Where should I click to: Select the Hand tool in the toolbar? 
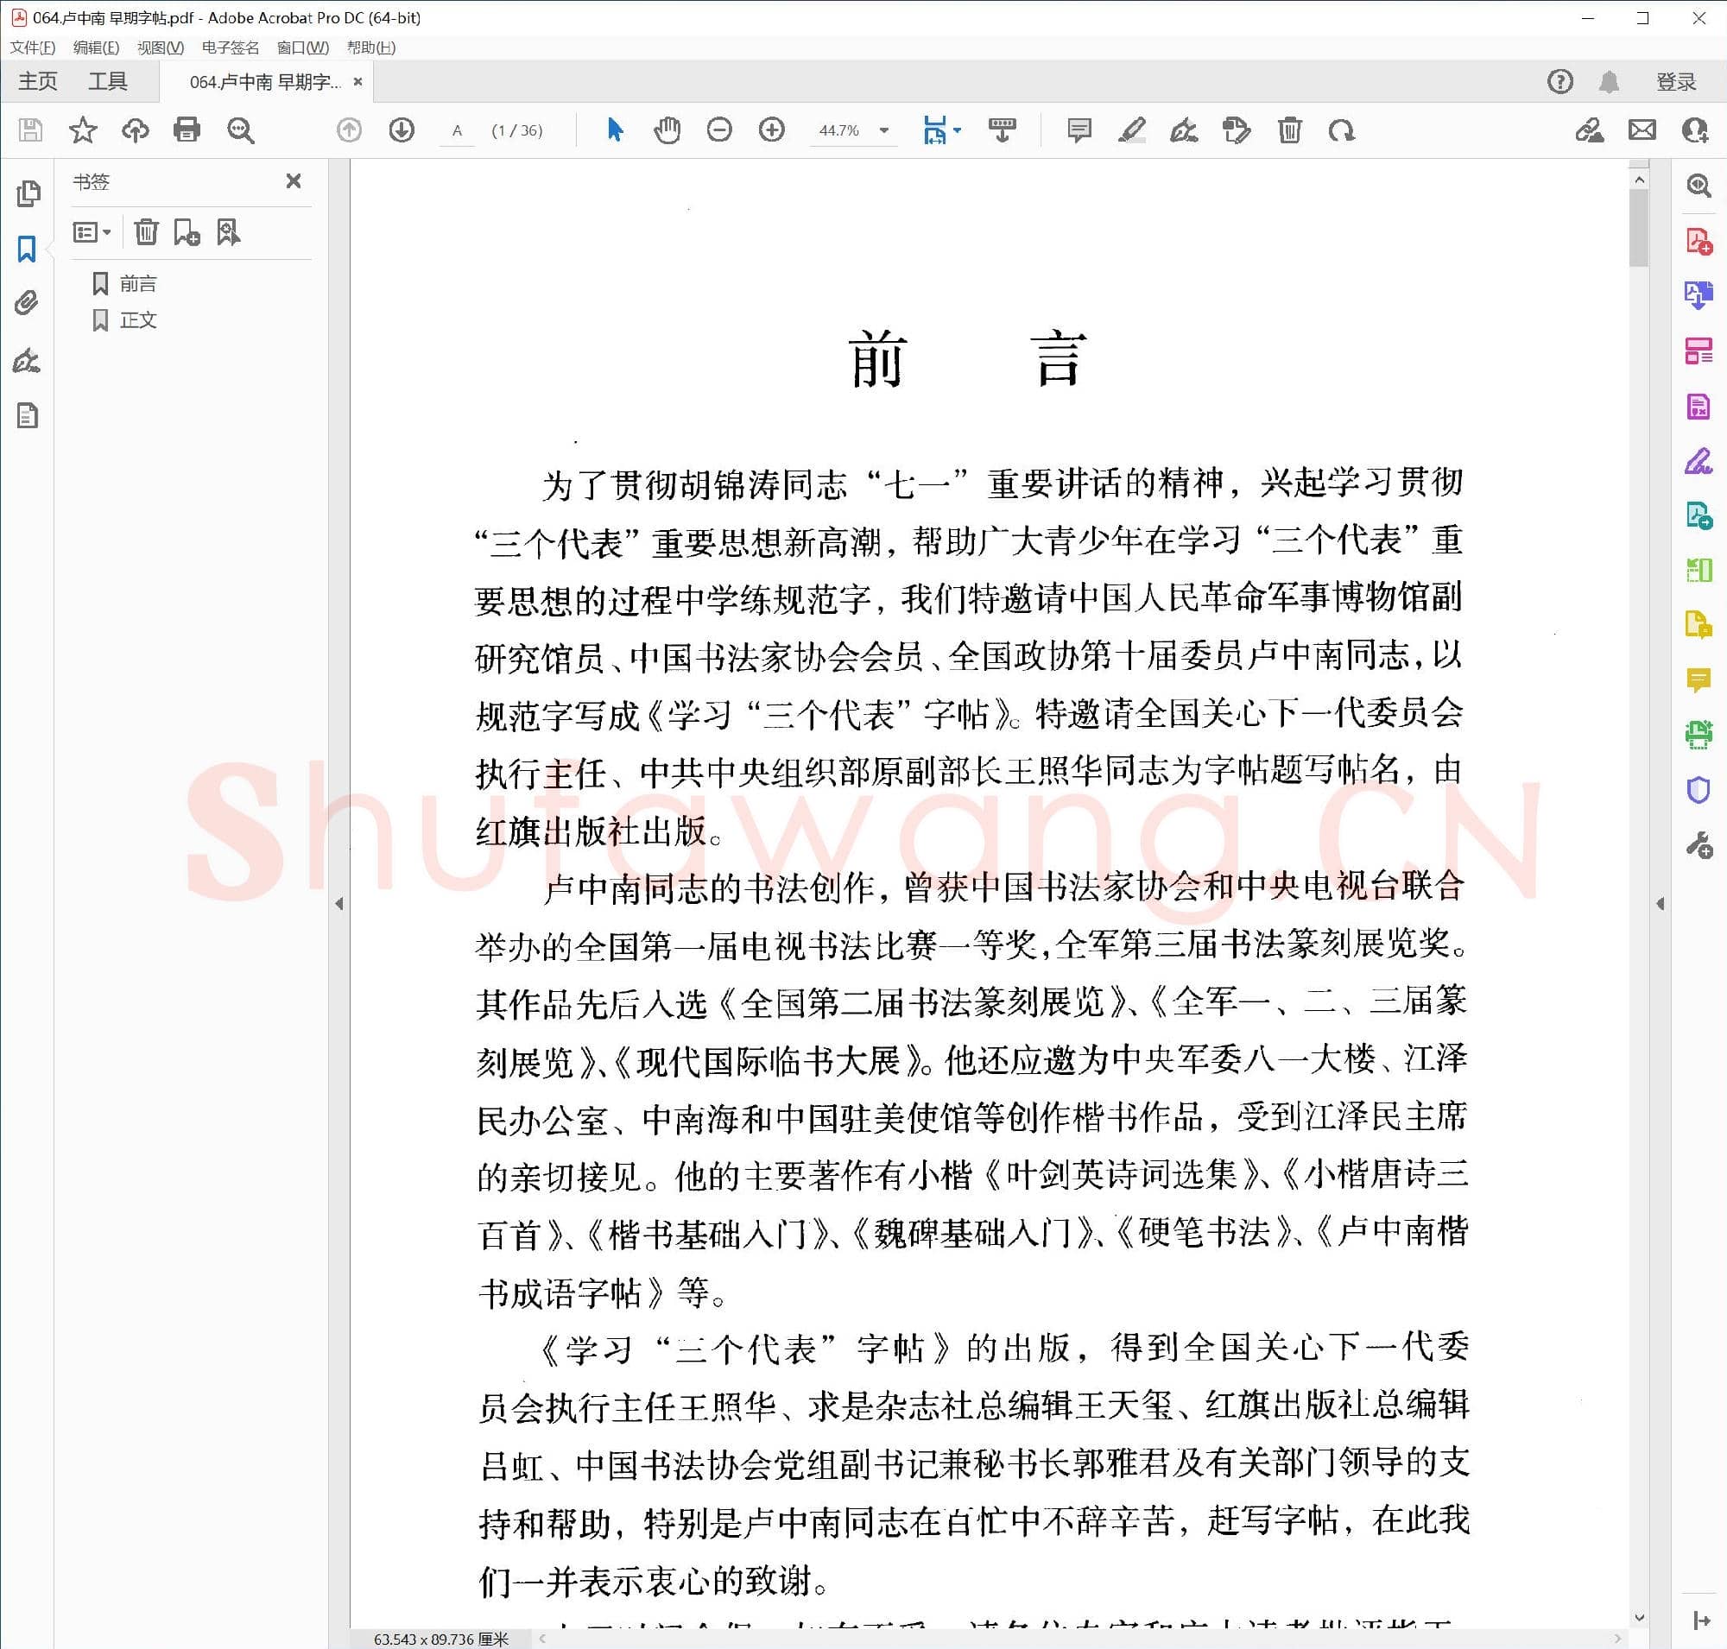click(667, 130)
